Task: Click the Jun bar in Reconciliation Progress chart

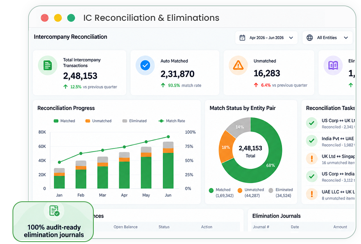Action: point(168,165)
